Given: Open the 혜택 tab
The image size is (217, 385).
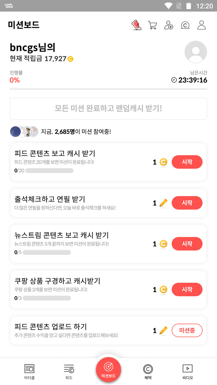Looking at the screenshot, I should 148,372.
